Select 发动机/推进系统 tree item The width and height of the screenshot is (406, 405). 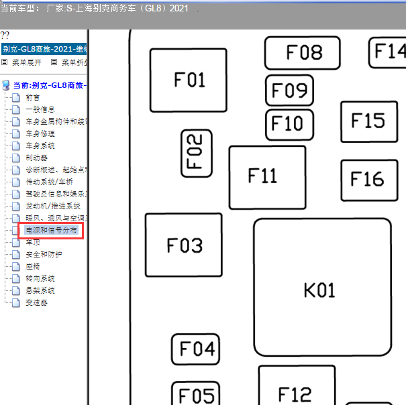click(53, 206)
